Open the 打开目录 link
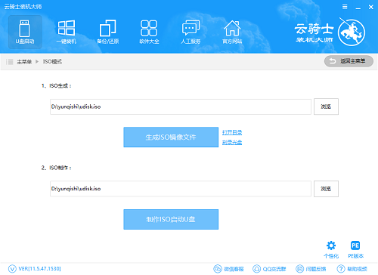The width and height of the screenshot is (378, 275). pyautogui.click(x=232, y=132)
